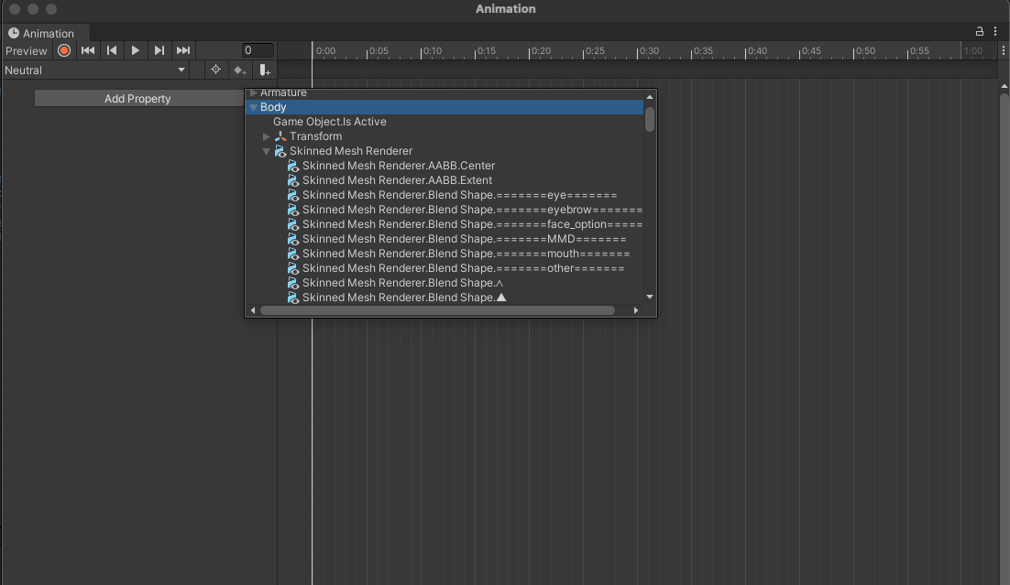
Task: Click the popup horizontal scrollbar thumb
Action: click(437, 310)
